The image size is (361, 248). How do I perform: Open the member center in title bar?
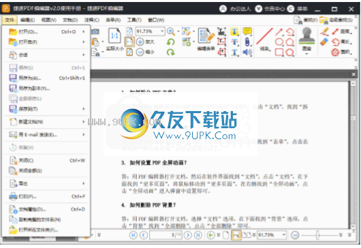pos(270,9)
